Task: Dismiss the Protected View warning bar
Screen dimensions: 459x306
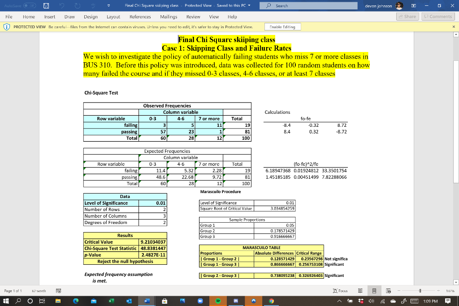Action: pyautogui.click(x=454, y=26)
